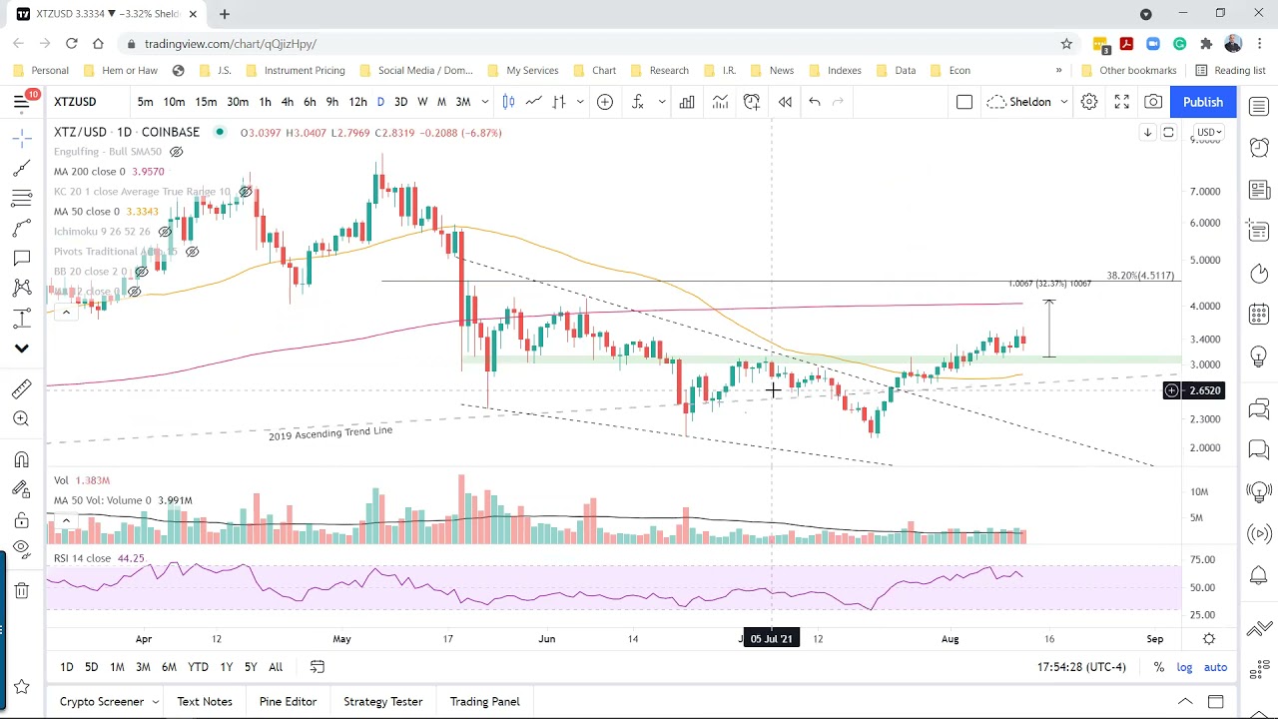Enter fullscreen mode
The image size is (1278, 719).
coord(1121,102)
